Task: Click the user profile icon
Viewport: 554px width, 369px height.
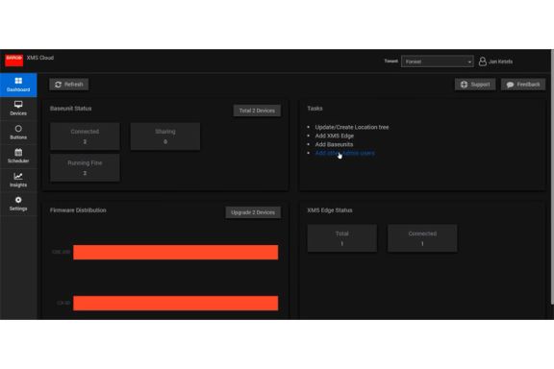Action: (x=482, y=61)
